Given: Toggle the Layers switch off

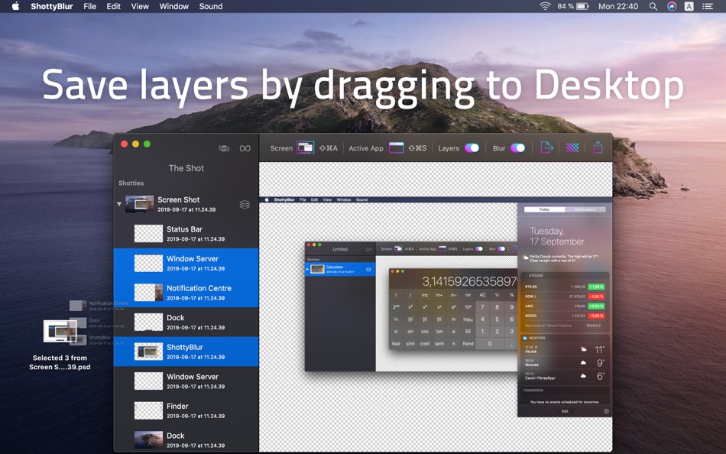Looking at the screenshot, I should pos(472,148).
